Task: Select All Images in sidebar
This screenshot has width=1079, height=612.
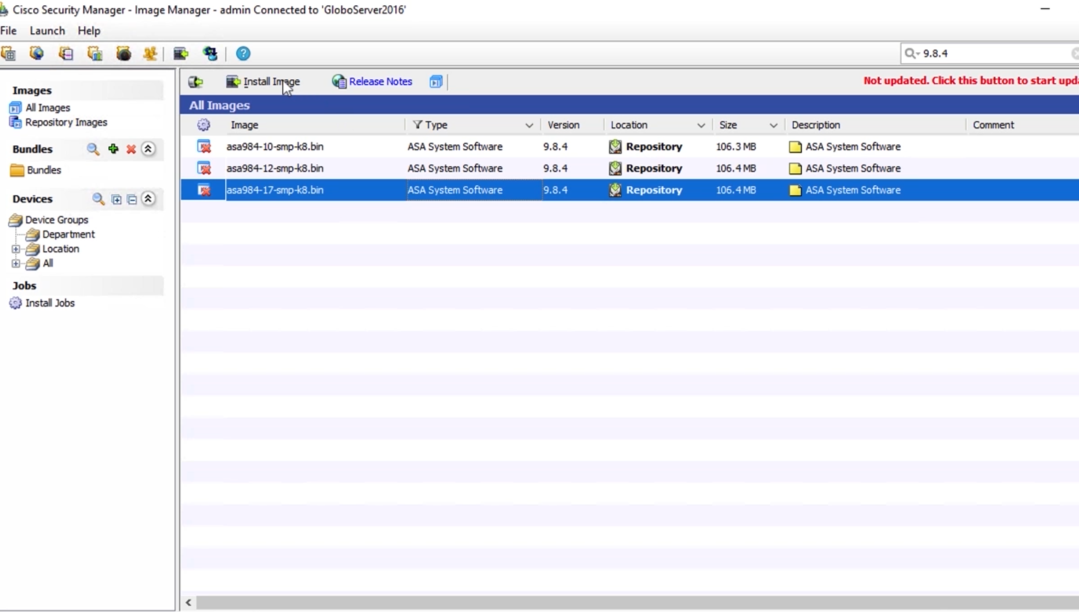Action: [48, 108]
